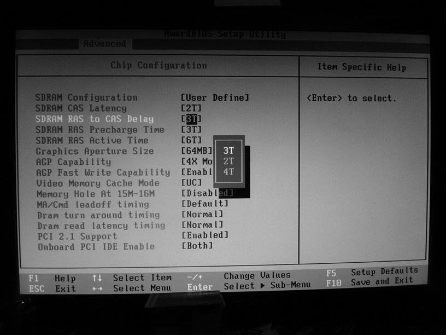Viewport: 446px width, 335px height.
Task: Select the Onboard PCI IDE Enable label
Action: (96, 247)
